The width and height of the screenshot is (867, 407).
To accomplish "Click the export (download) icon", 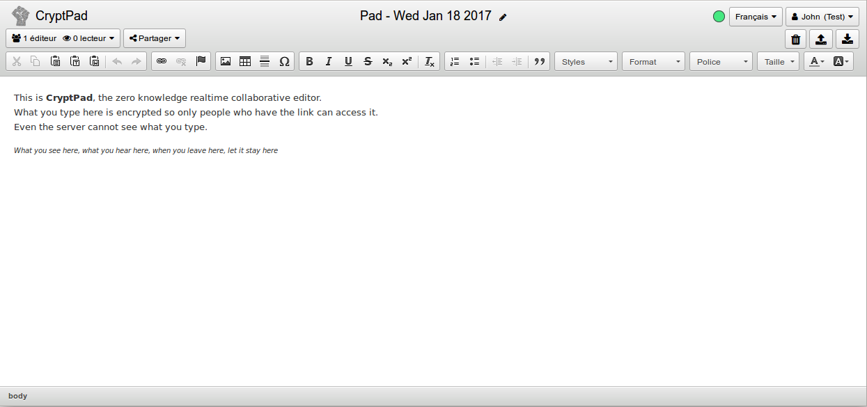I will tap(847, 39).
